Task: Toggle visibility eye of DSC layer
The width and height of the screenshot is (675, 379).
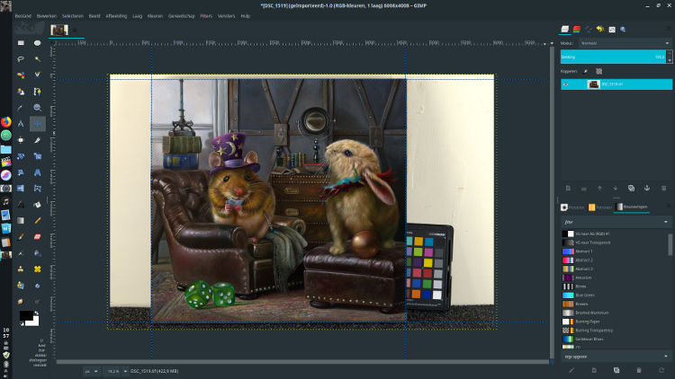Action: coord(566,84)
